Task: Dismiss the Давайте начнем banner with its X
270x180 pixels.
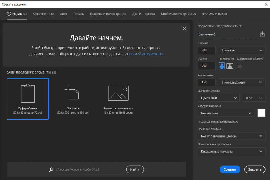Action: click(184, 28)
